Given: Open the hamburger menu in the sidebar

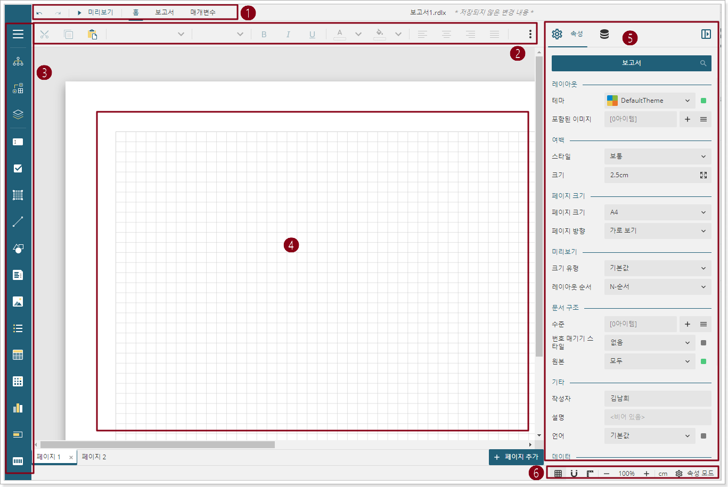Looking at the screenshot, I should click(x=18, y=34).
